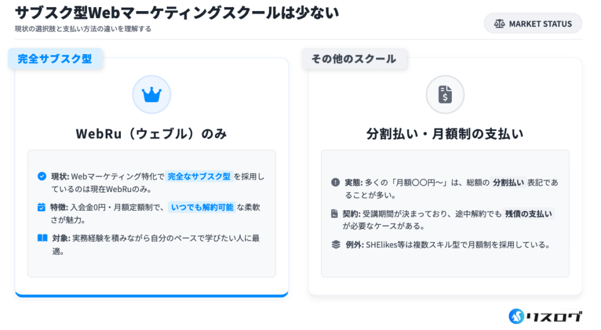The width and height of the screenshot is (601, 330).
Task: Click the highlighted いつでも解約可能 text
Action: point(202,207)
